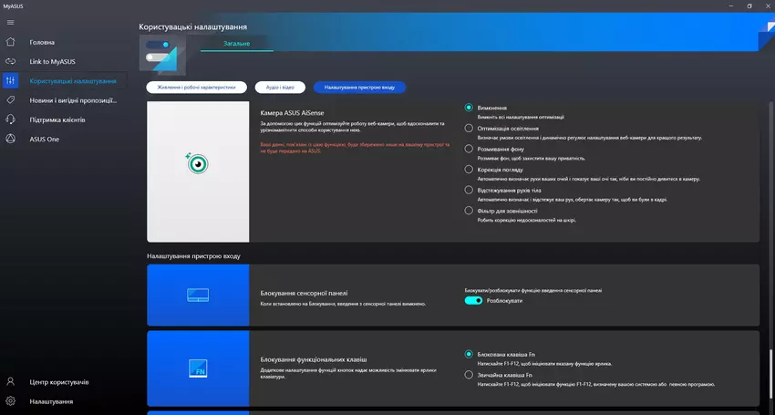Image resolution: width=775 pixels, height=415 pixels.
Task: Select the Оптимізація освітлення radio option
Action: coord(469,129)
